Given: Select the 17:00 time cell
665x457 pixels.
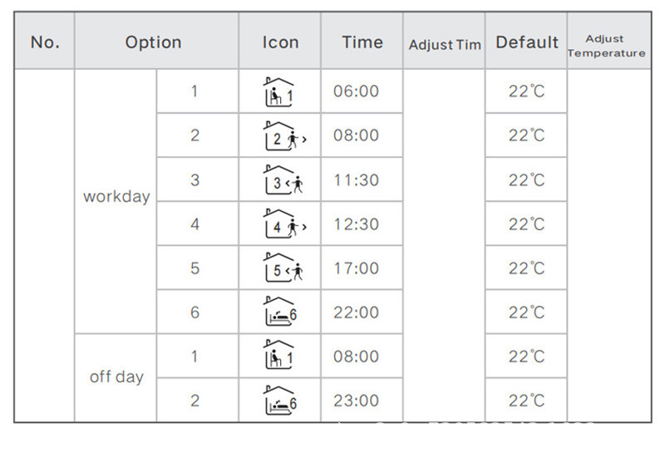Looking at the screenshot, I should click(x=356, y=268).
